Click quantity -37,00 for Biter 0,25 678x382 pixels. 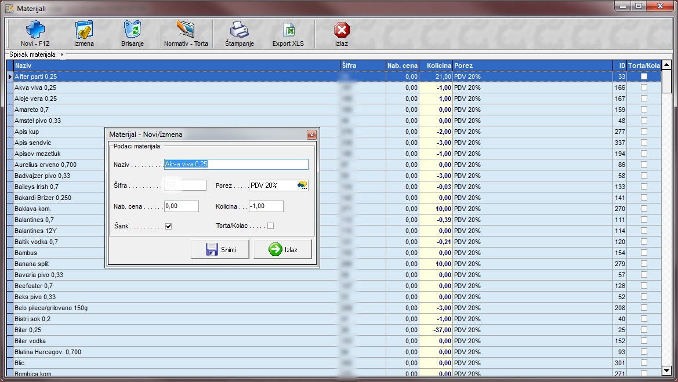coord(436,330)
